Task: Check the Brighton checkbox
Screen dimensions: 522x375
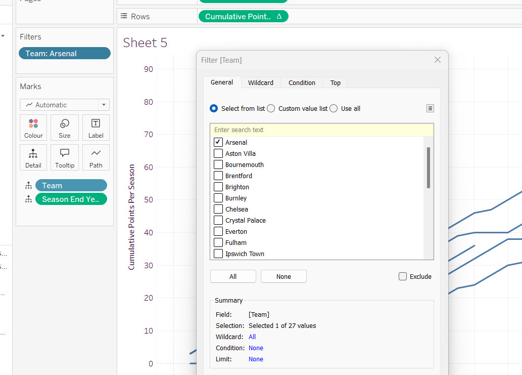Action: tap(218, 187)
